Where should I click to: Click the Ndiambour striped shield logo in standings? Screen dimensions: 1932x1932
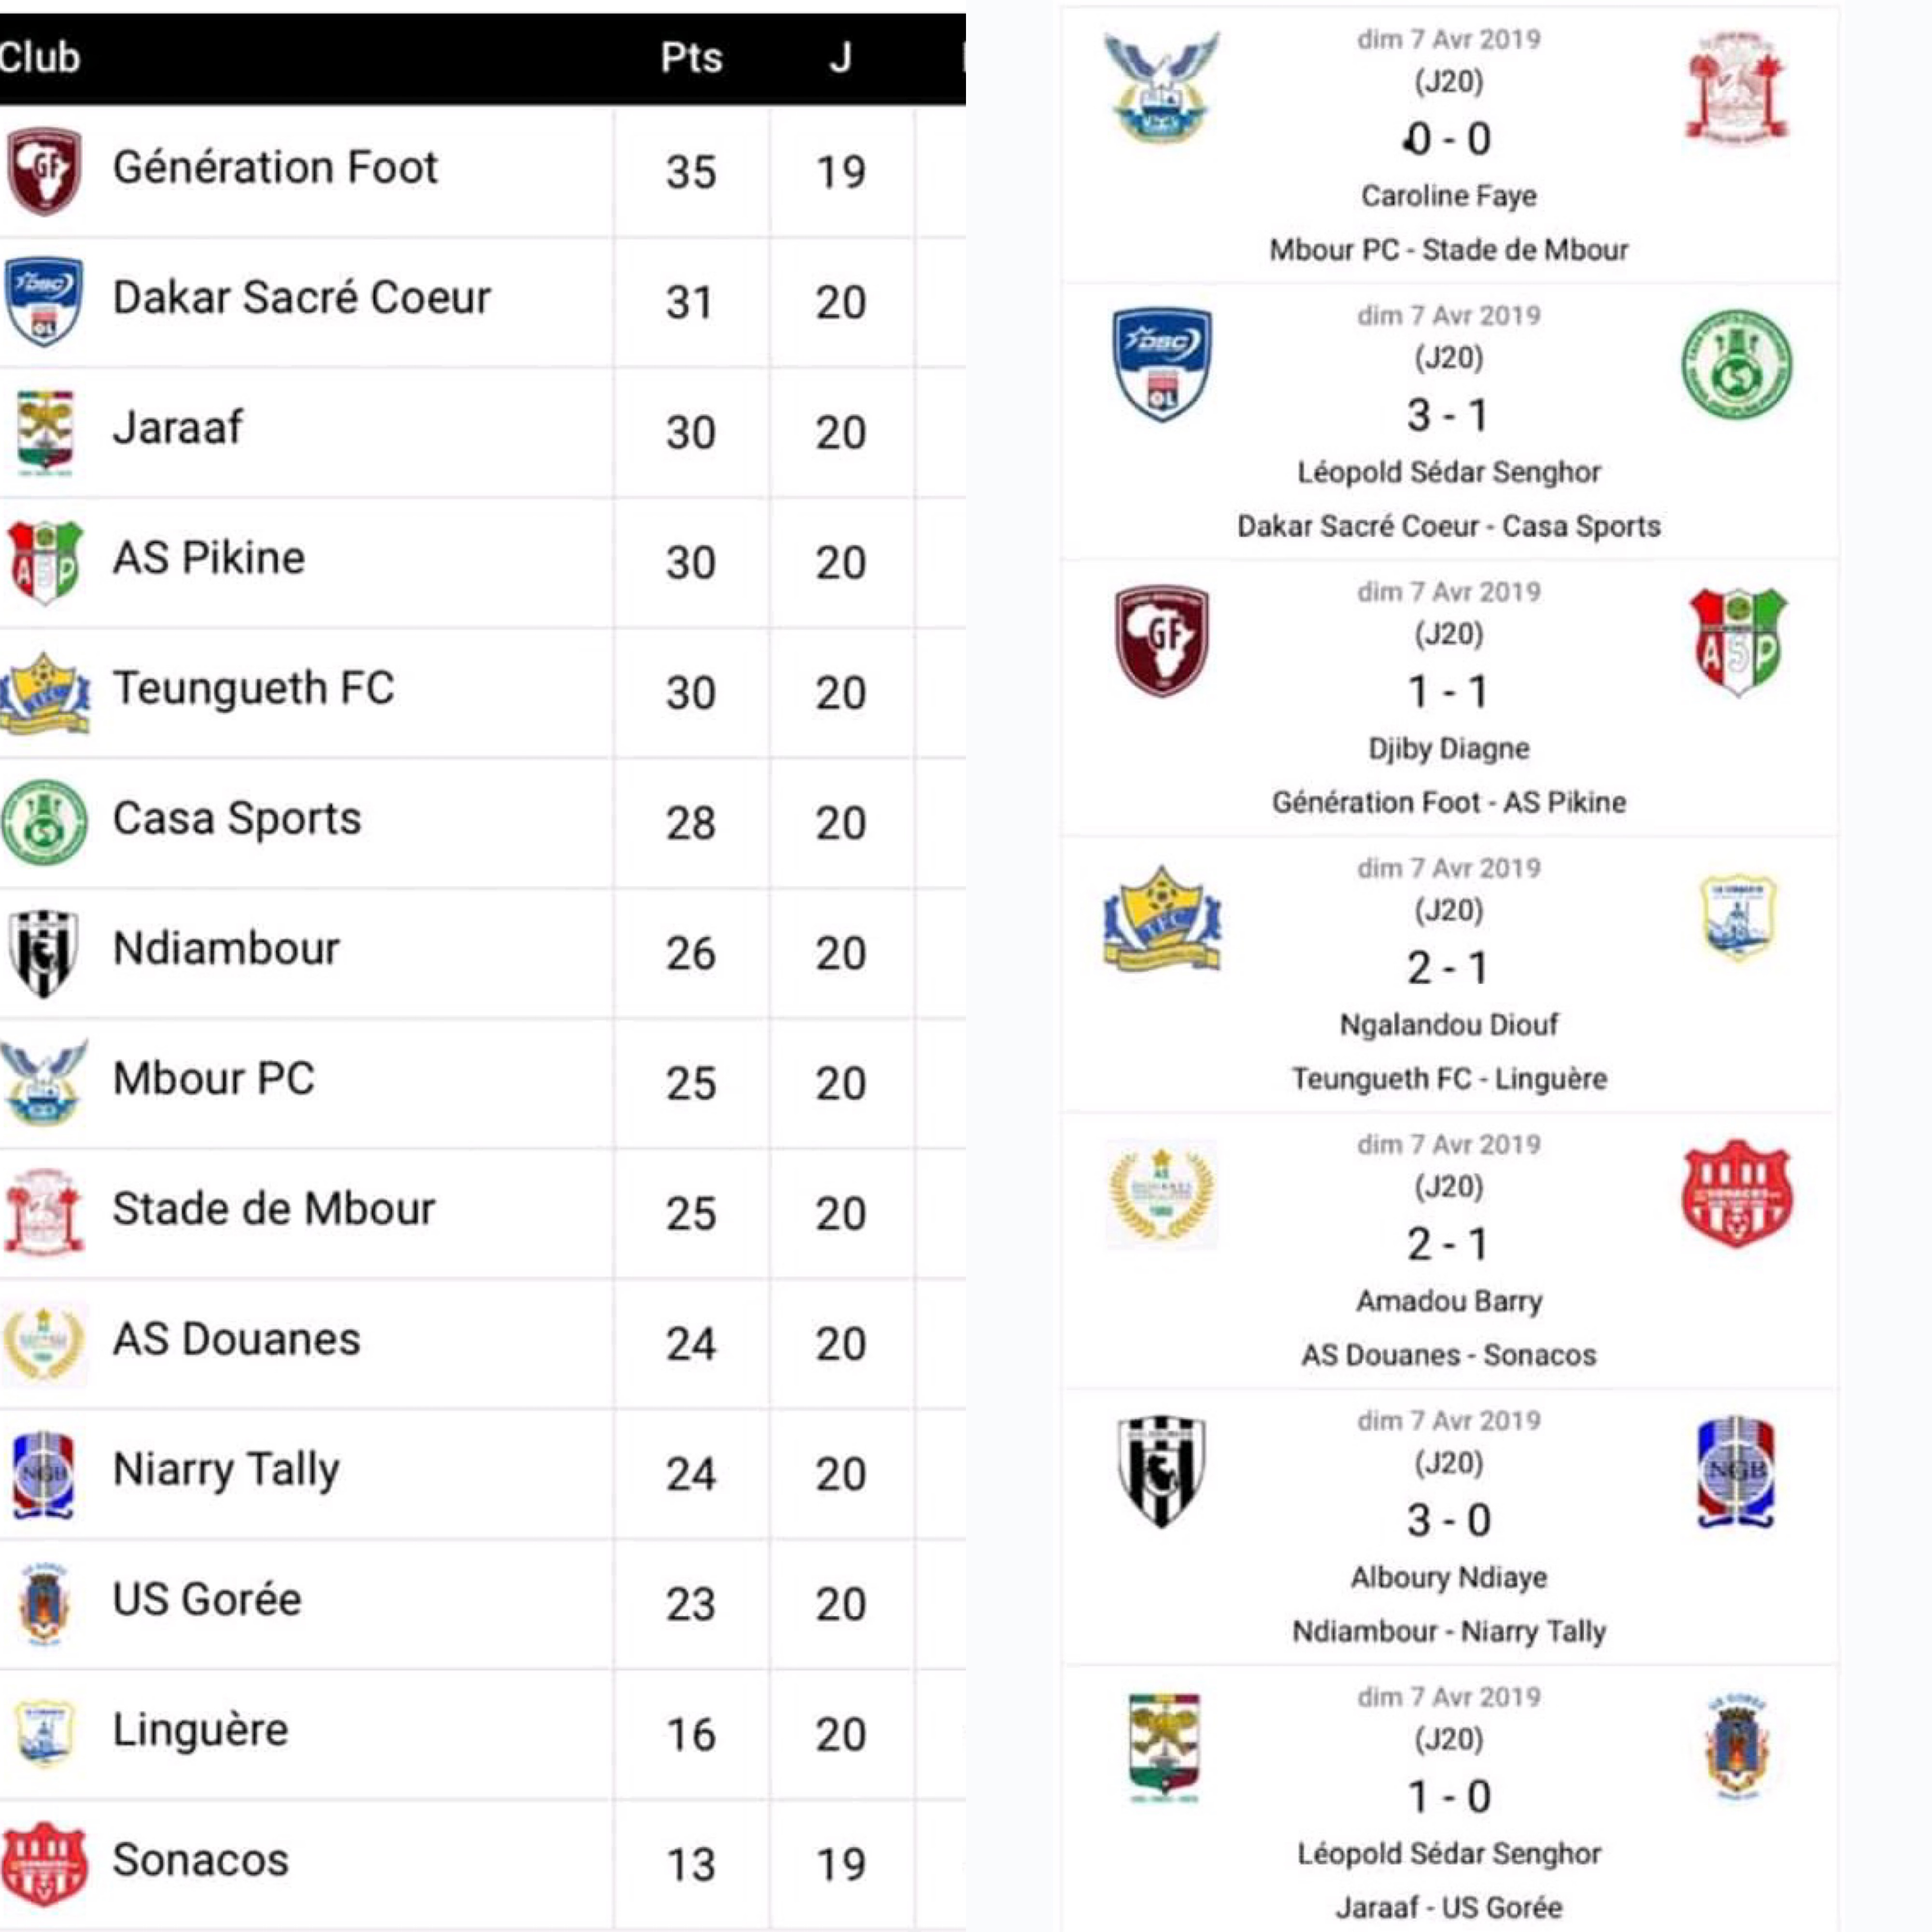(43, 953)
